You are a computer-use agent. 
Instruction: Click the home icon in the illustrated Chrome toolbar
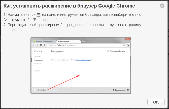click(45, 45)
